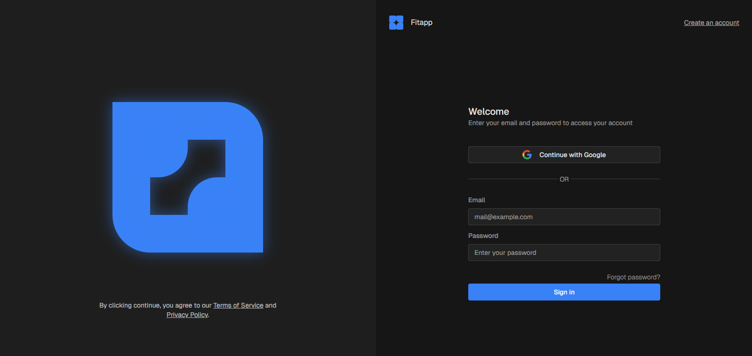Click the Email field label
This screenshot has width=752, height=356.
pos(476,200)
